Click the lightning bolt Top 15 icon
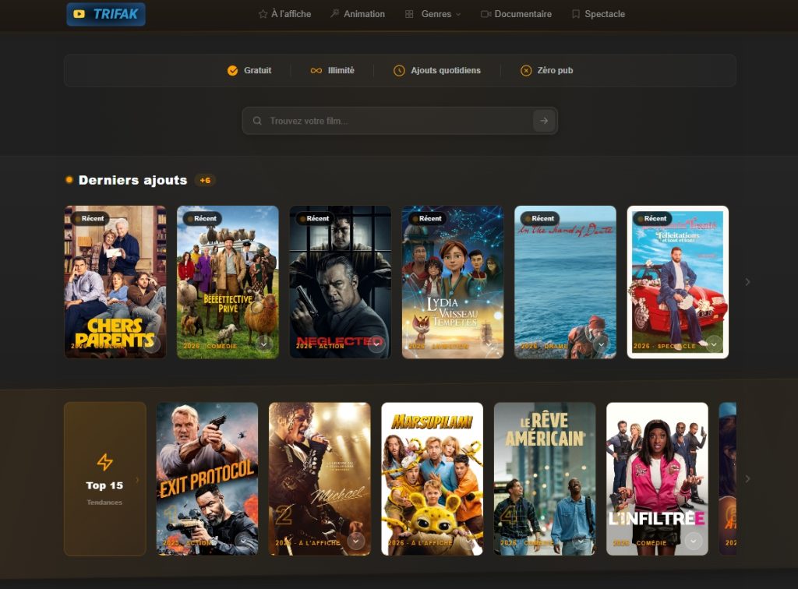Viewport: 798px width, 589px height. [105, 462]
